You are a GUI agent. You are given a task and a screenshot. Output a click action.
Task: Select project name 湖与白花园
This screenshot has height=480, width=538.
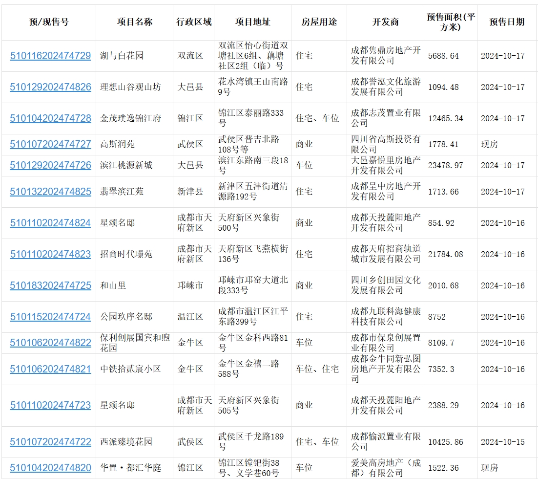(122, 56)
